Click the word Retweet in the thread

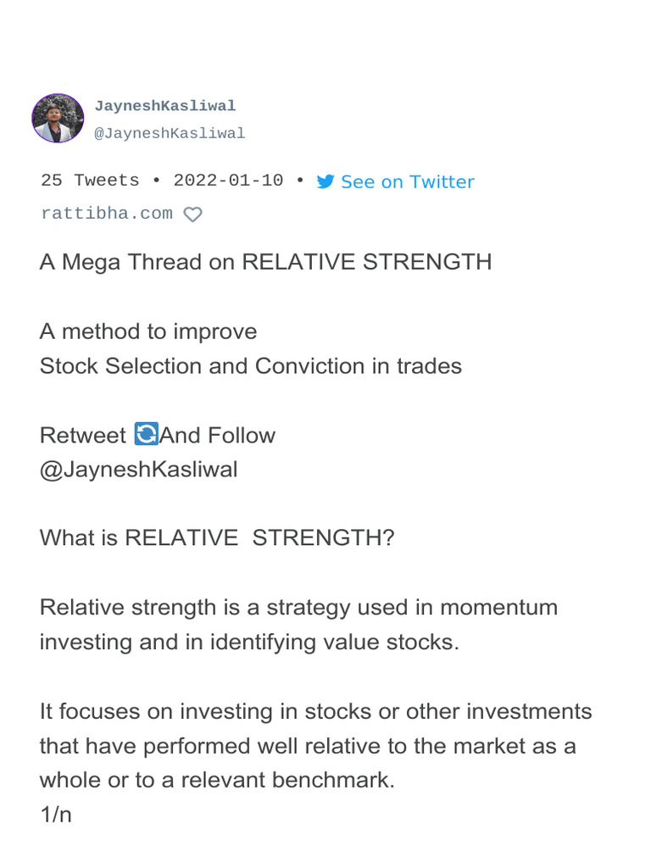coord(83,435)
